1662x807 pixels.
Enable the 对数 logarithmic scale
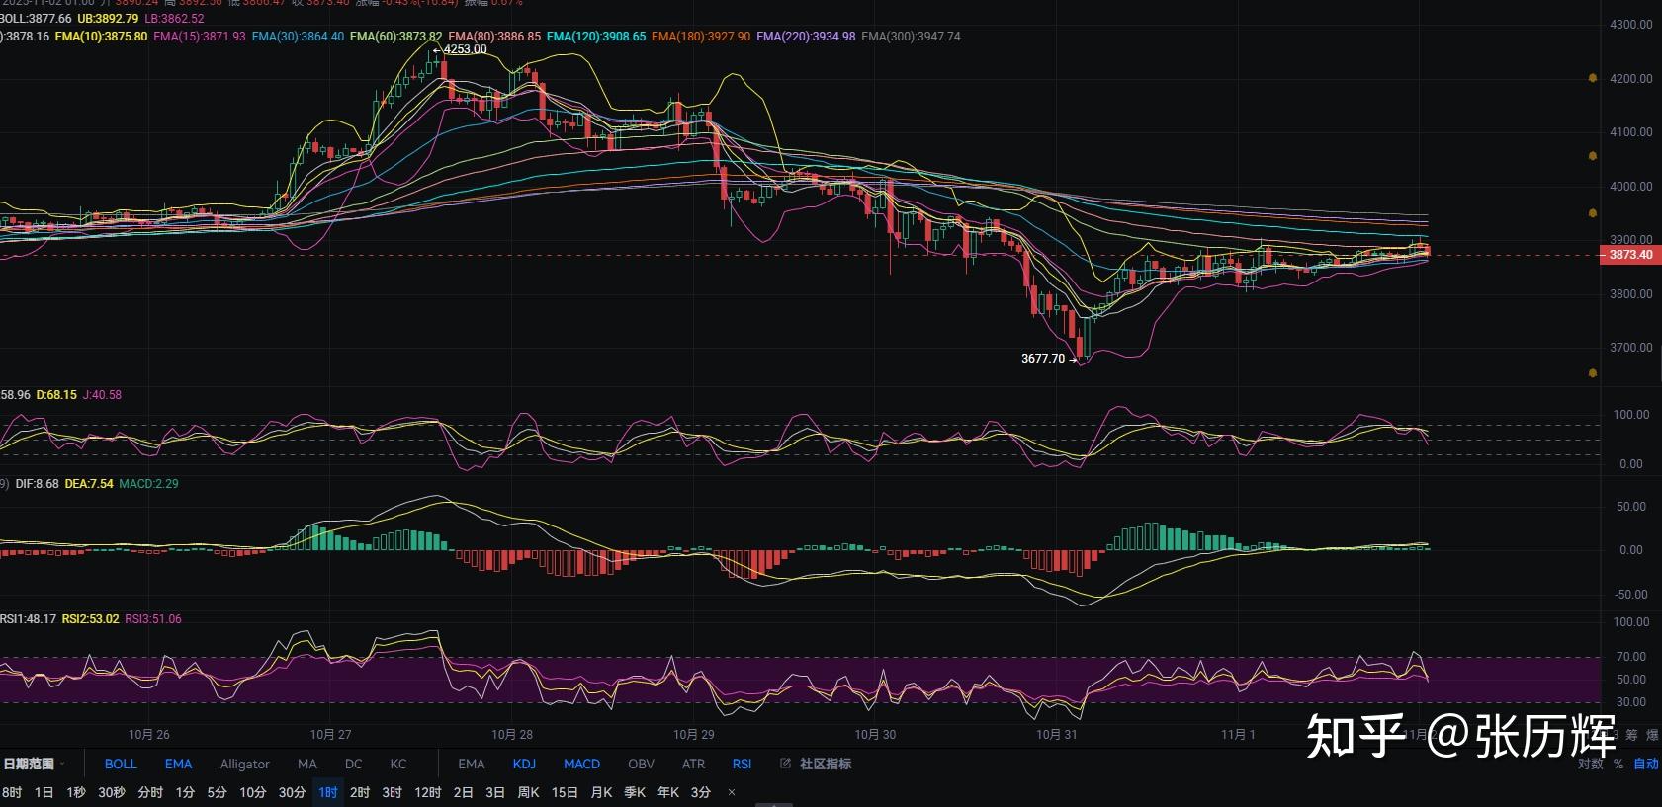1590,764
